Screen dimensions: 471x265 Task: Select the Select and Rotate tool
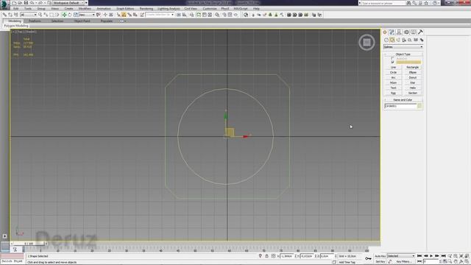[x=70, y=15]
